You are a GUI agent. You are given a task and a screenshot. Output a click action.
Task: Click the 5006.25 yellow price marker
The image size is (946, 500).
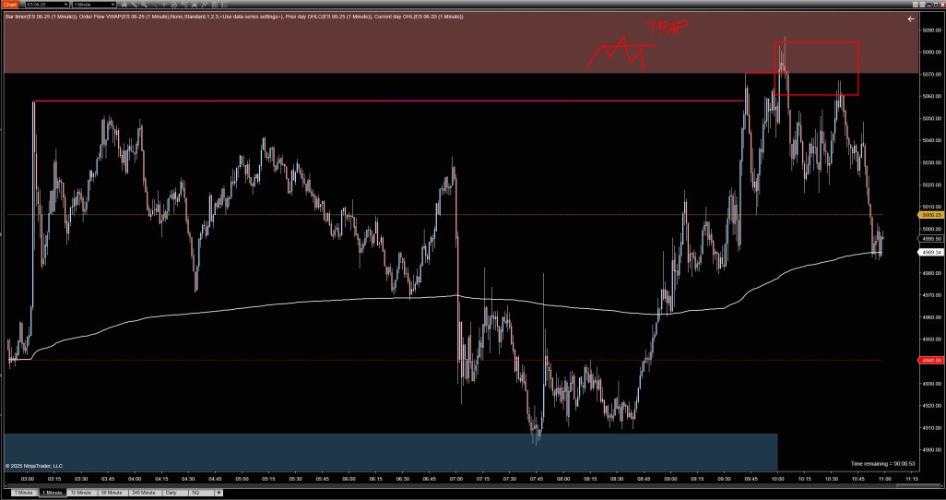[x=929, y=214]
